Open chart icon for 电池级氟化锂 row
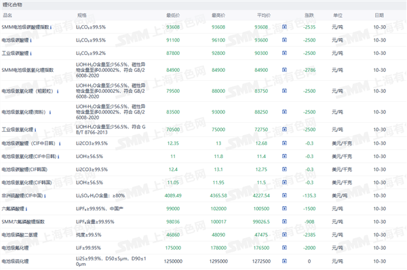This screenshot has height=270, width=407. 284,248
